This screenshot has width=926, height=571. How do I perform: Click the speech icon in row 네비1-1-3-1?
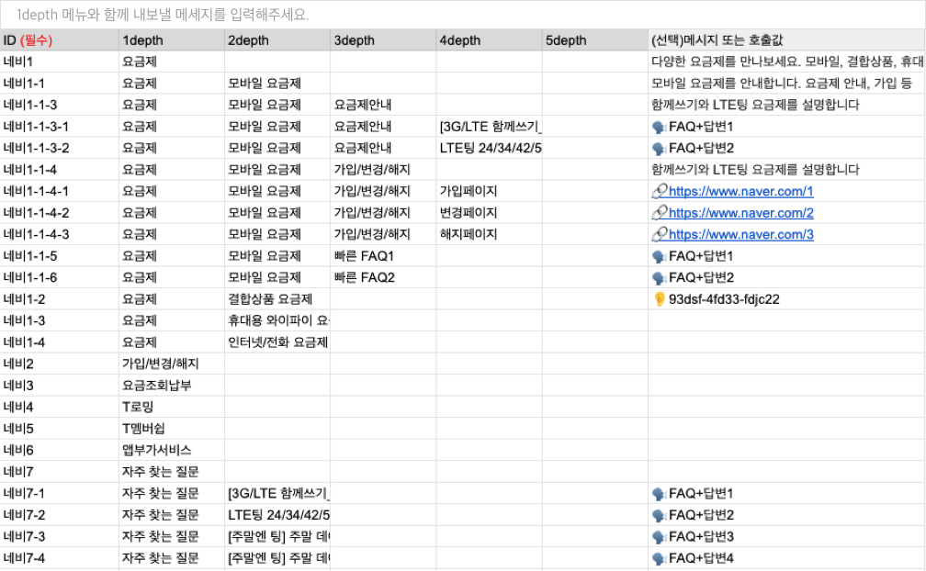coord(659,127)
